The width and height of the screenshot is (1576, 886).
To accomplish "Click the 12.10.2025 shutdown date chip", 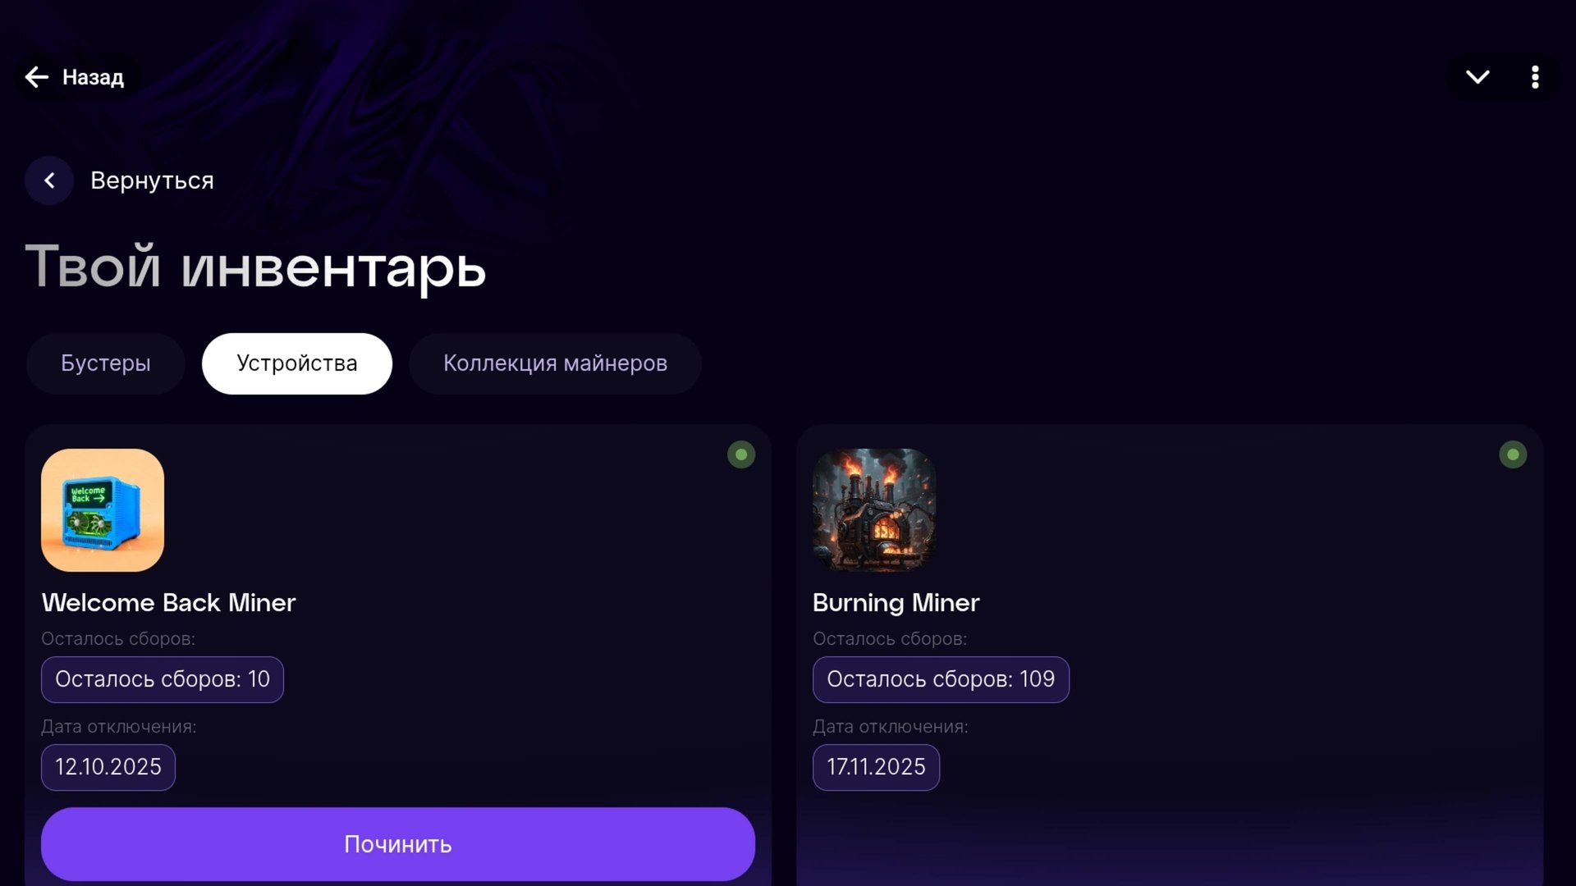I will (108, 767).
